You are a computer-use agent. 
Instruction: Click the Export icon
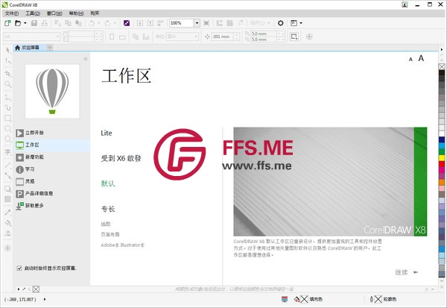click(150, 23)
